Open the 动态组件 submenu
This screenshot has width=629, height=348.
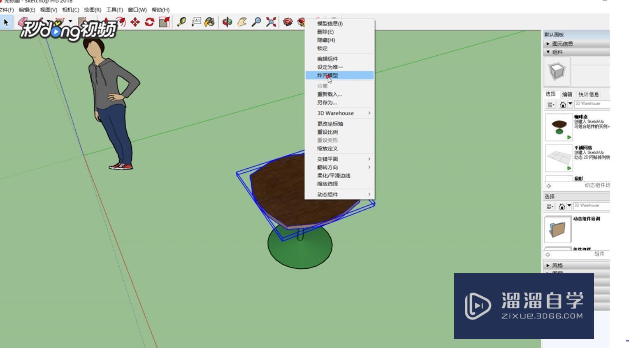click(339, 195)
